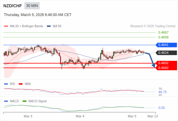Viewport: 178px width, 121px height.
Task: Click the black 0.4624 current price tag
Action: click(x=166, y=53)
